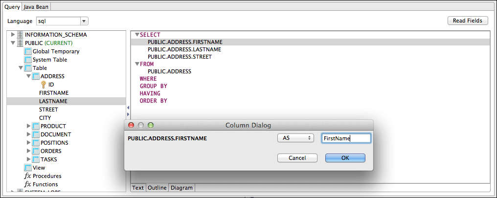Open Procedures fx icon
This screenshot has height=198, width=497.
pos(28,176)
